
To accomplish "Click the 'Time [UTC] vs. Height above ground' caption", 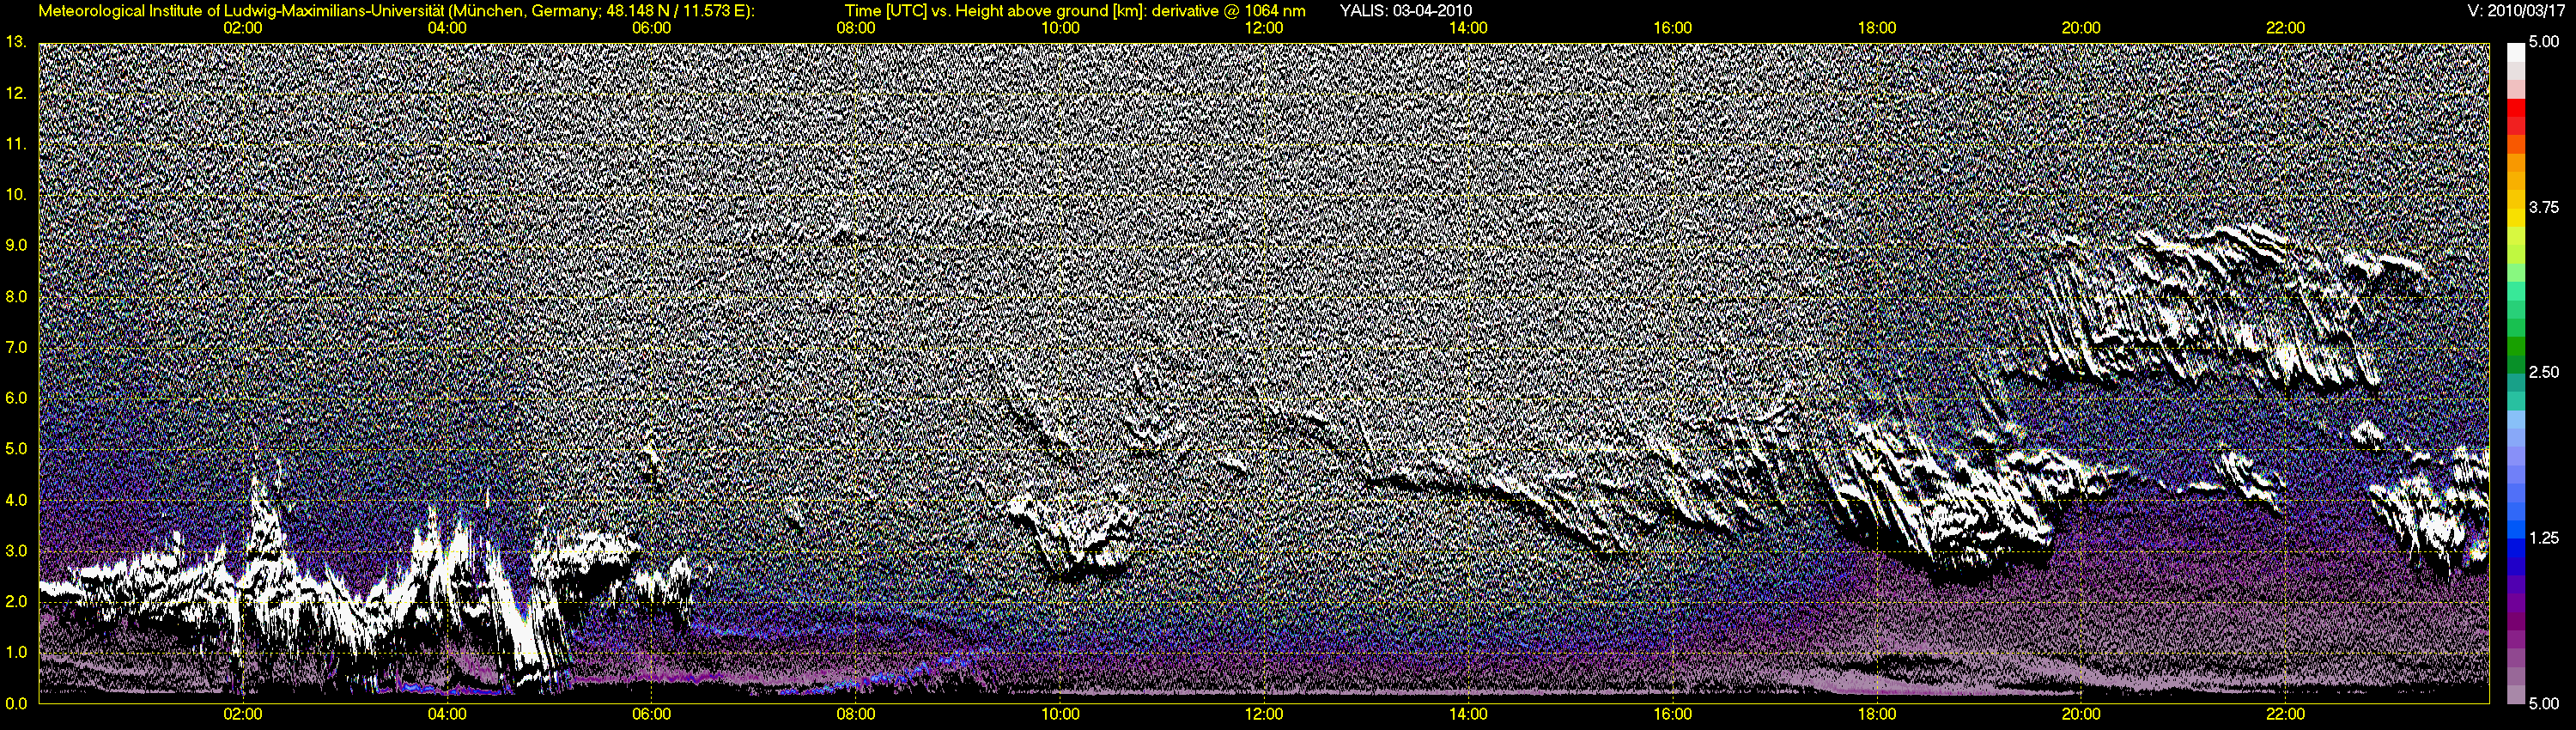I will click(x=1074, y=11).
